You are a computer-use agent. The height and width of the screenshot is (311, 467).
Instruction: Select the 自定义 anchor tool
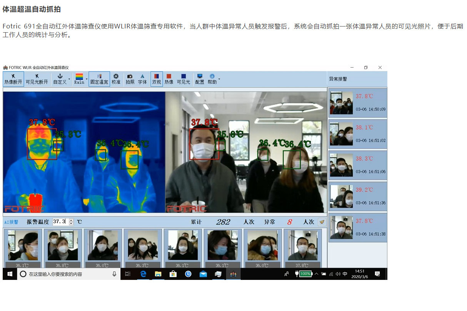pos(60,79)
